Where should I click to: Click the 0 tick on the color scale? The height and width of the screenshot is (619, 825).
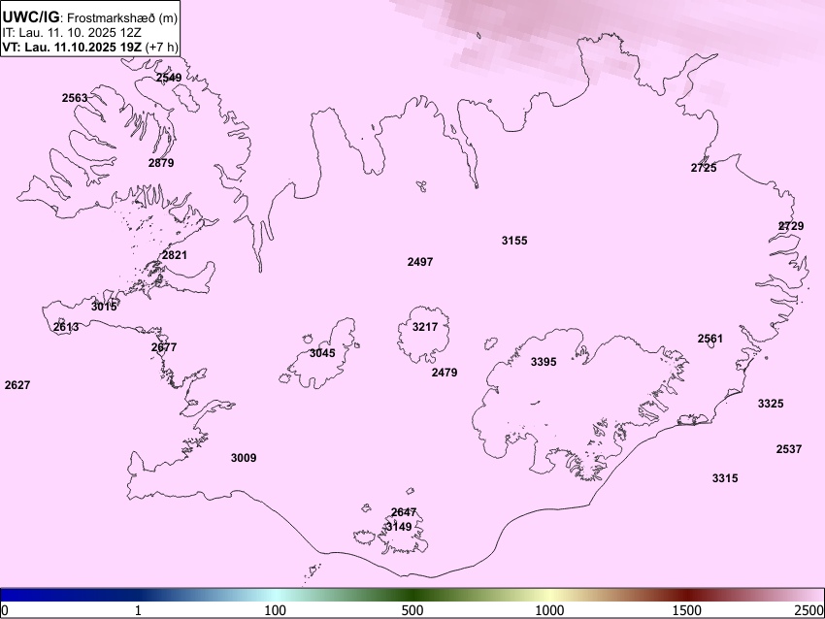pyautogui.click(x=5, y=610)
